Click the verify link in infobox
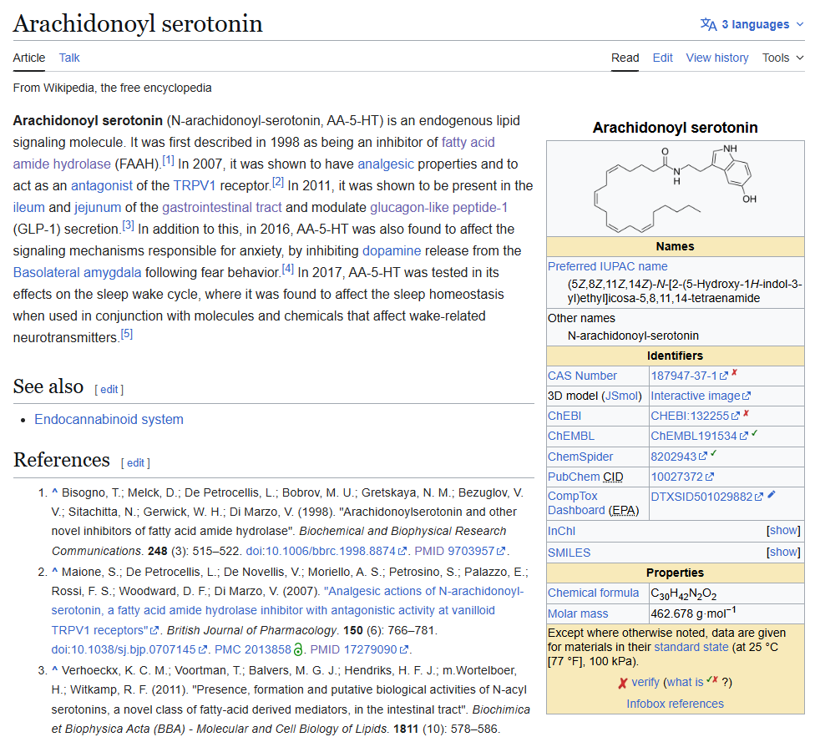The height and width of the screenshot is (742, 815). pos(645,682)
